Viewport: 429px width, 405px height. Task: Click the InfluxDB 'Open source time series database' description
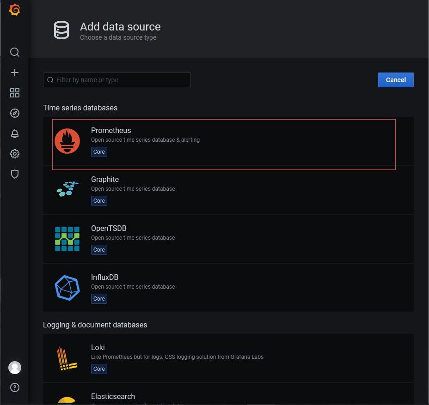click(133, 287)
